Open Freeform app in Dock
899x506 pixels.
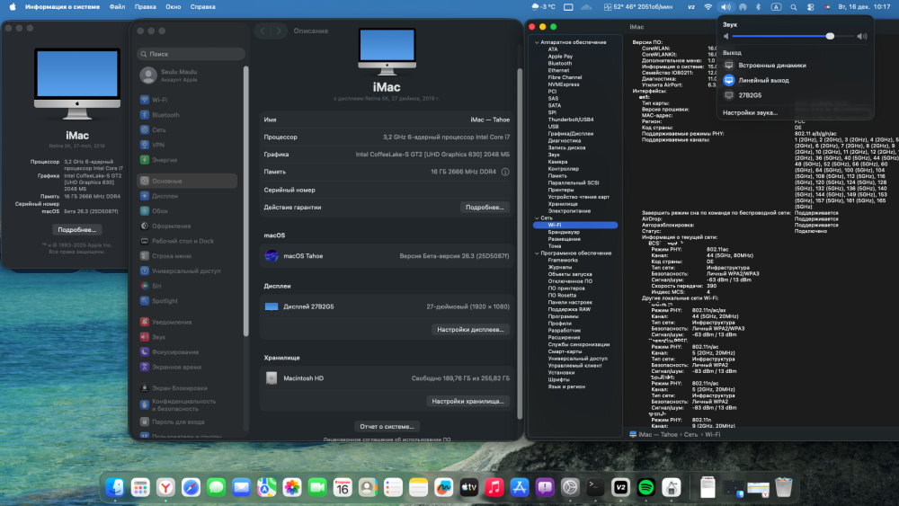pyautogui.click(x=444, y=488)
